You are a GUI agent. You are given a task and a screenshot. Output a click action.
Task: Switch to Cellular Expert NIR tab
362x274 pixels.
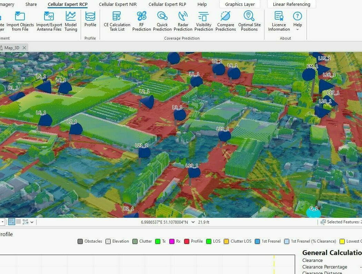click(118, 4)
